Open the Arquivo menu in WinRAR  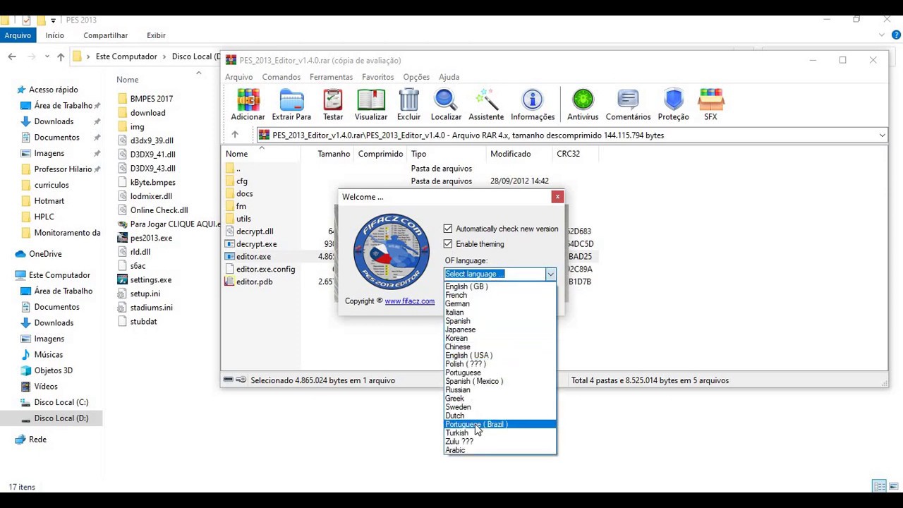pos(238,77)
